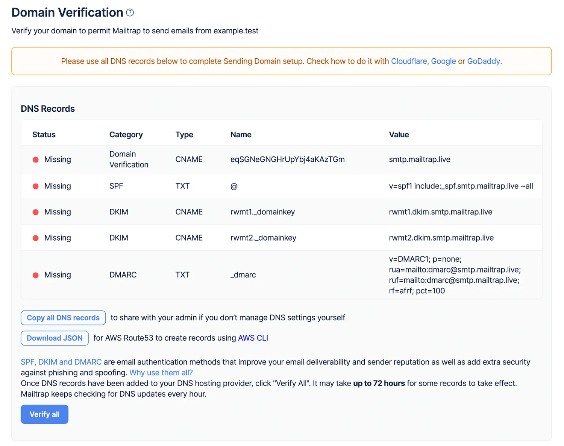Click the Status column header
The width and height of the screenshot is (564, 446).
44,135
